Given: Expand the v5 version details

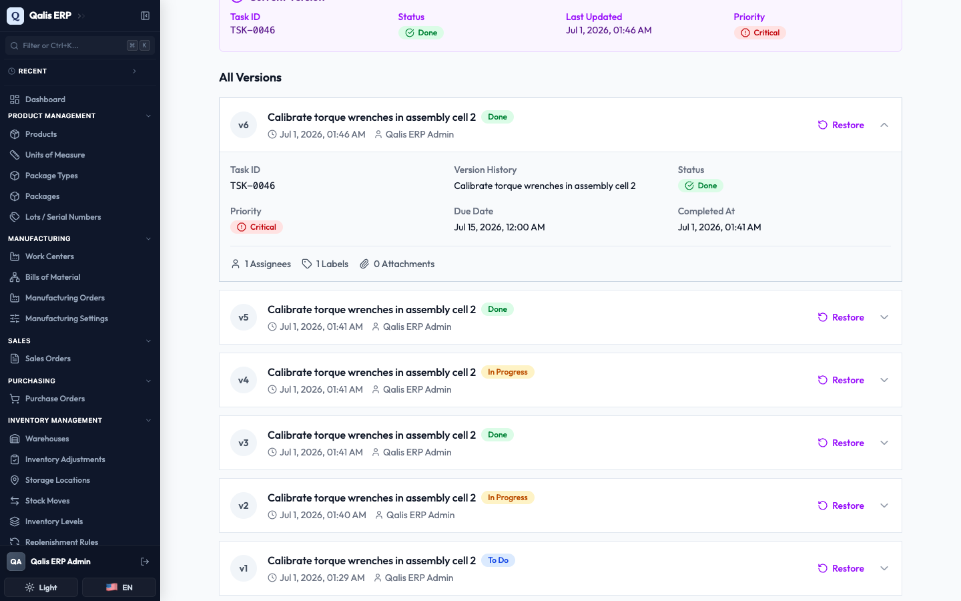Looking at the screenshot, I should pos(884,317).
